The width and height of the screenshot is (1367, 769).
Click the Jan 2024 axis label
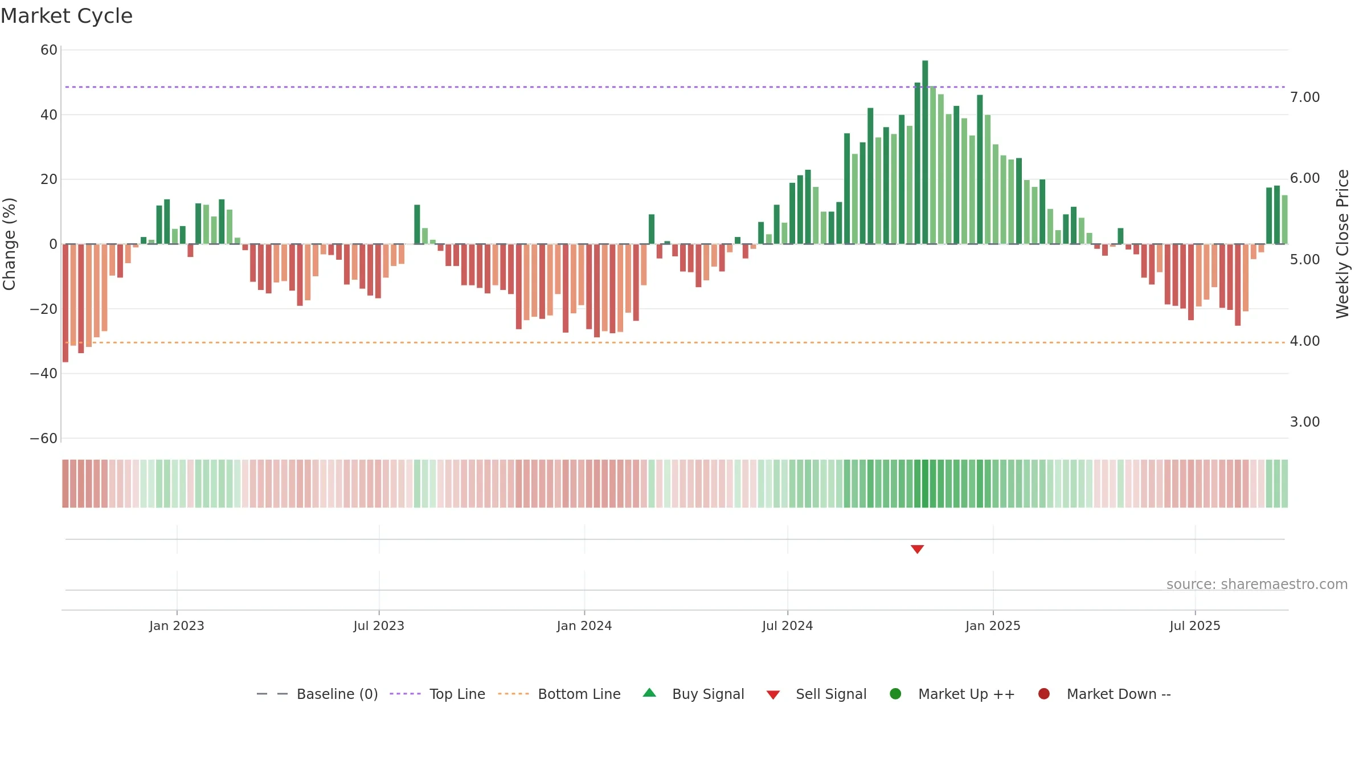click(x=584, y=626)
